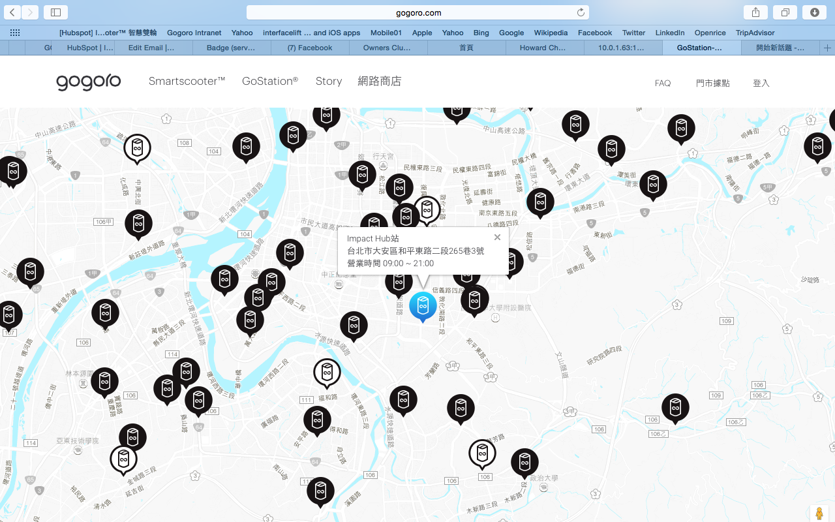The width and height of the screenshot is (835, 522).
Task: Switch to (7) Facebook tab
Action: (x=310, y=48)
